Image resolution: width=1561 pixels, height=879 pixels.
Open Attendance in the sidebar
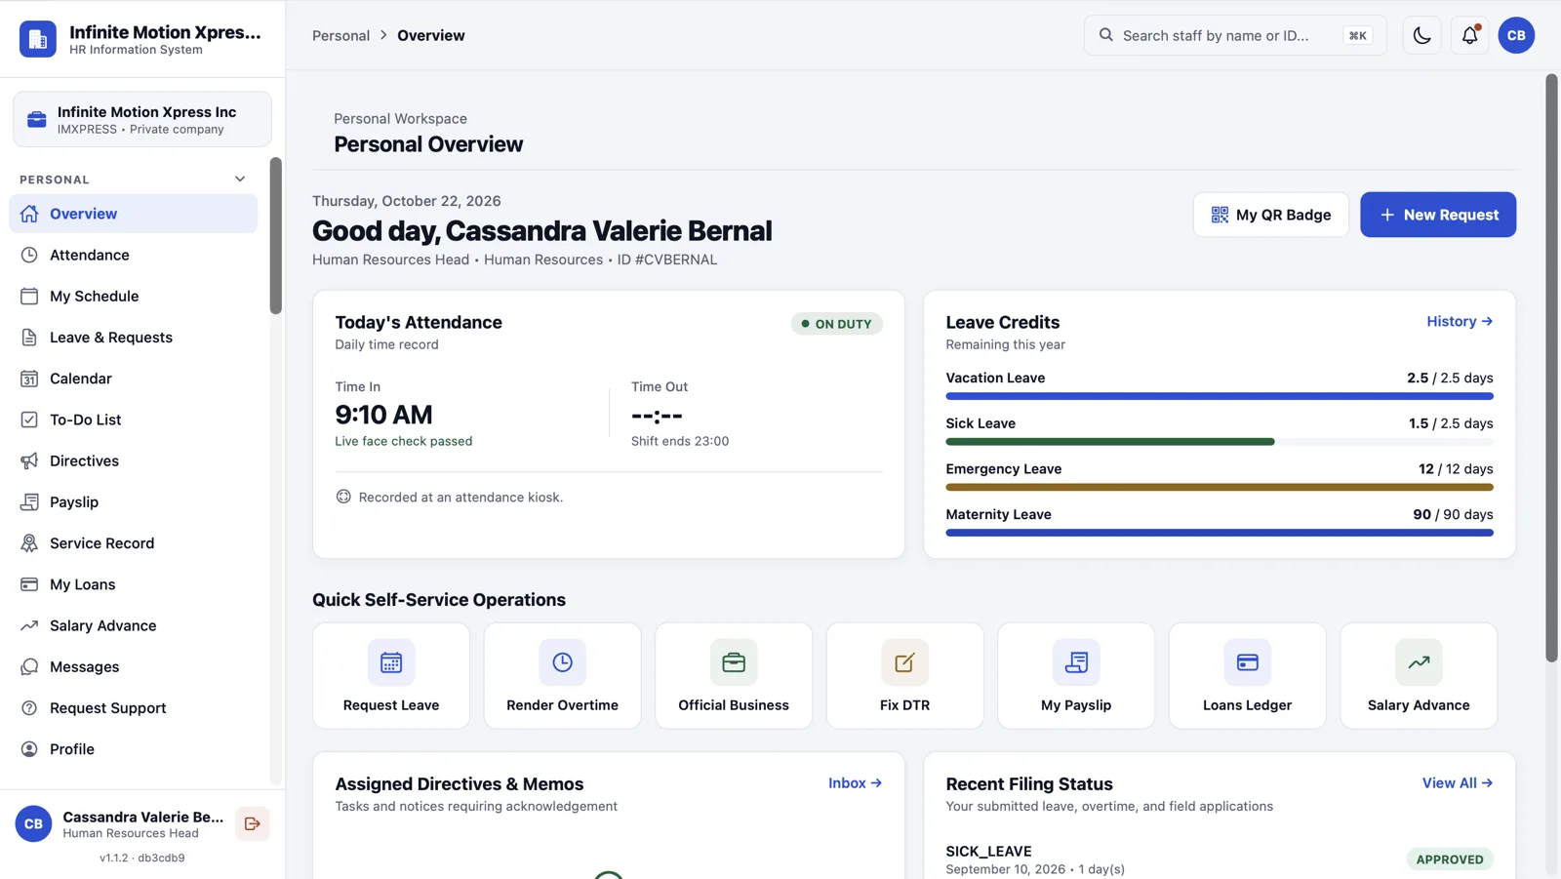point(134,255)
